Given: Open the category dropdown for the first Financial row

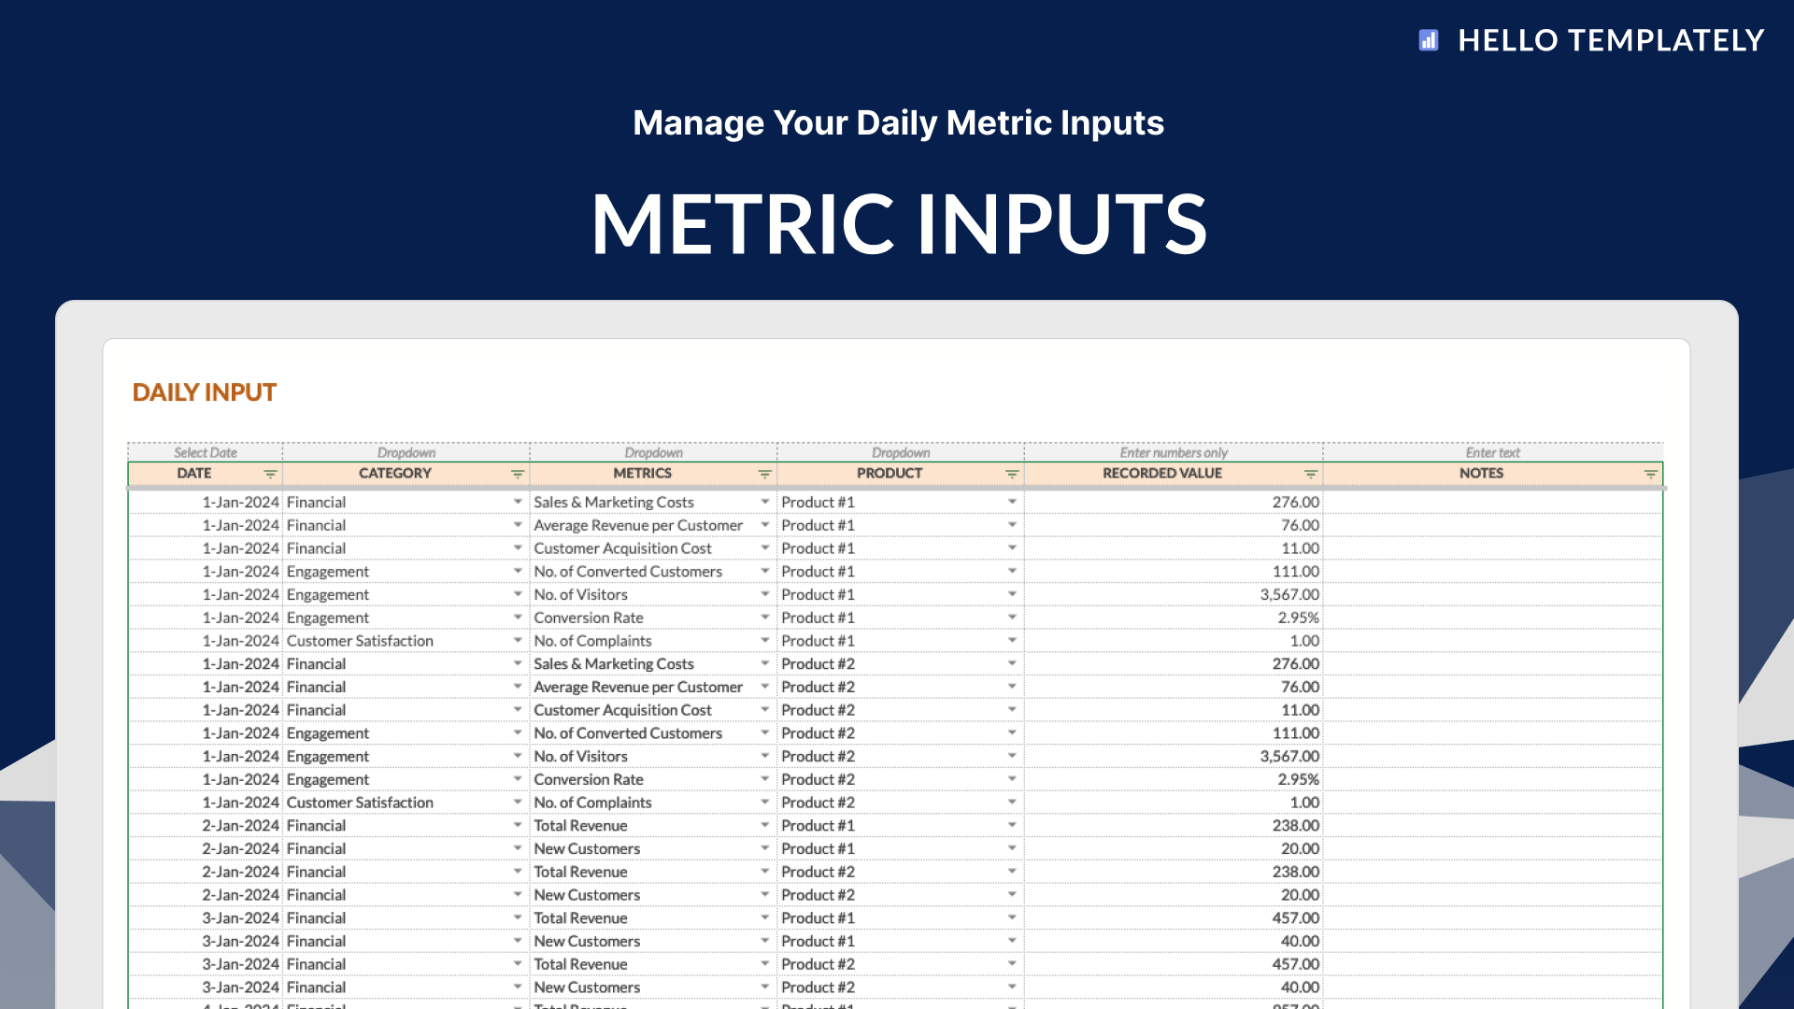Looking at the screenshot, I should coord(519,502).
